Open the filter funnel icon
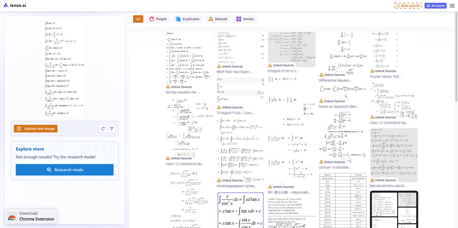Screen dimensions: 458x228 pyautogui.click(x=112, y=128)
